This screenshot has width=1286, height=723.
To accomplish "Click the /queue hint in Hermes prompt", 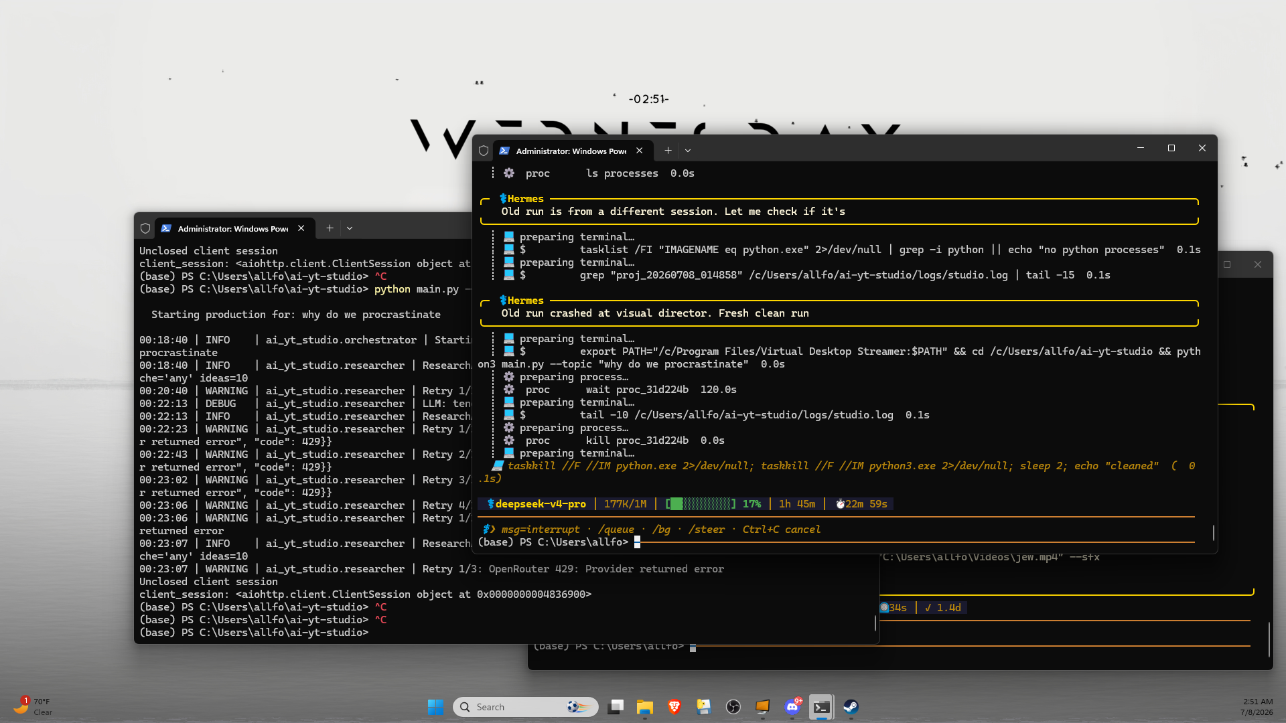I will click(x=616, y=530).
